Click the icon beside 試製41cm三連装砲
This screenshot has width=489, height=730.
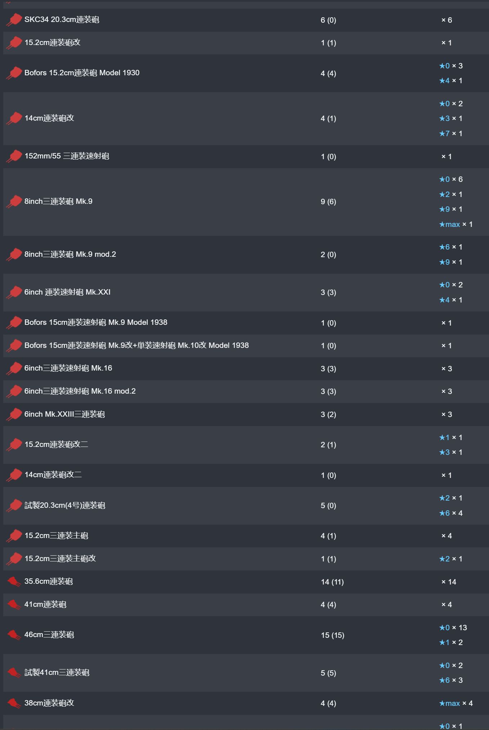click(x=14, y=672)
